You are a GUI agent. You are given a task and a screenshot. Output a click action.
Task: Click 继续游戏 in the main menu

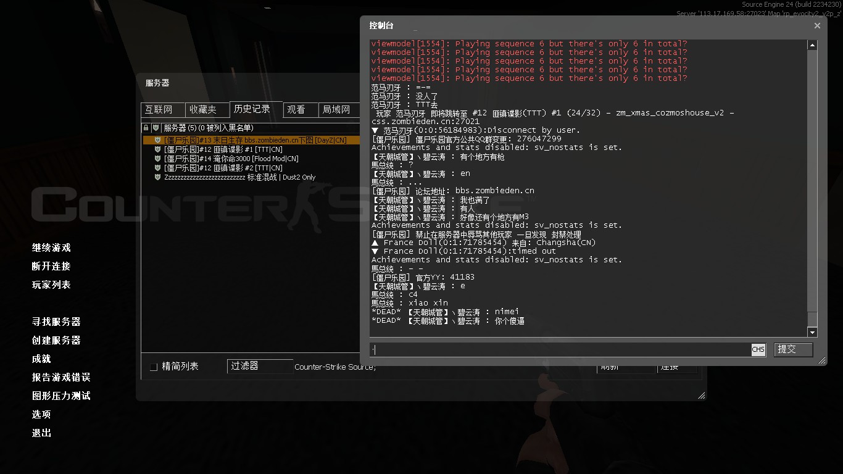(52, 247)
